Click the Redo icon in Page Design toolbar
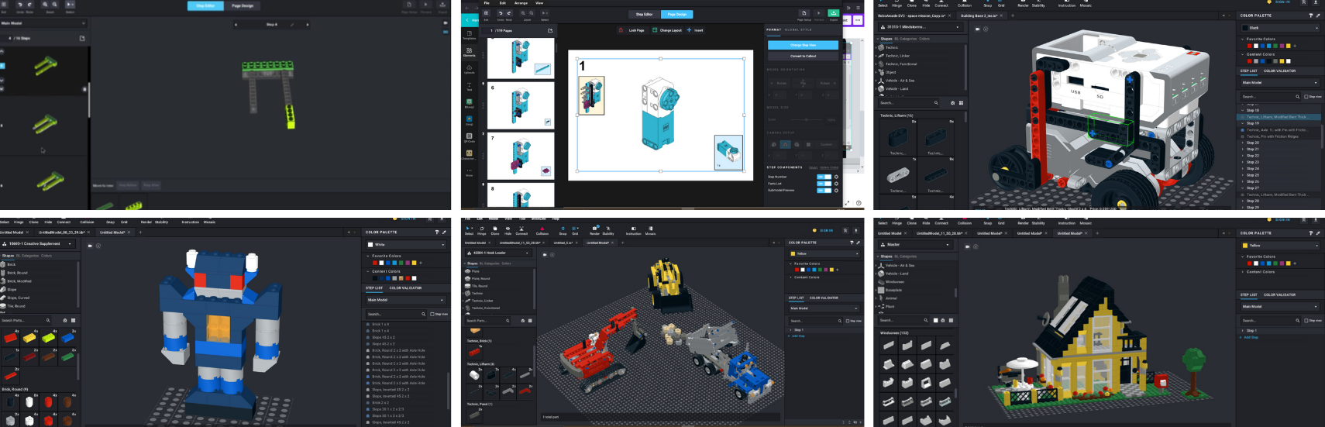This screenshot has width=1325, height=427. [509, 13]
